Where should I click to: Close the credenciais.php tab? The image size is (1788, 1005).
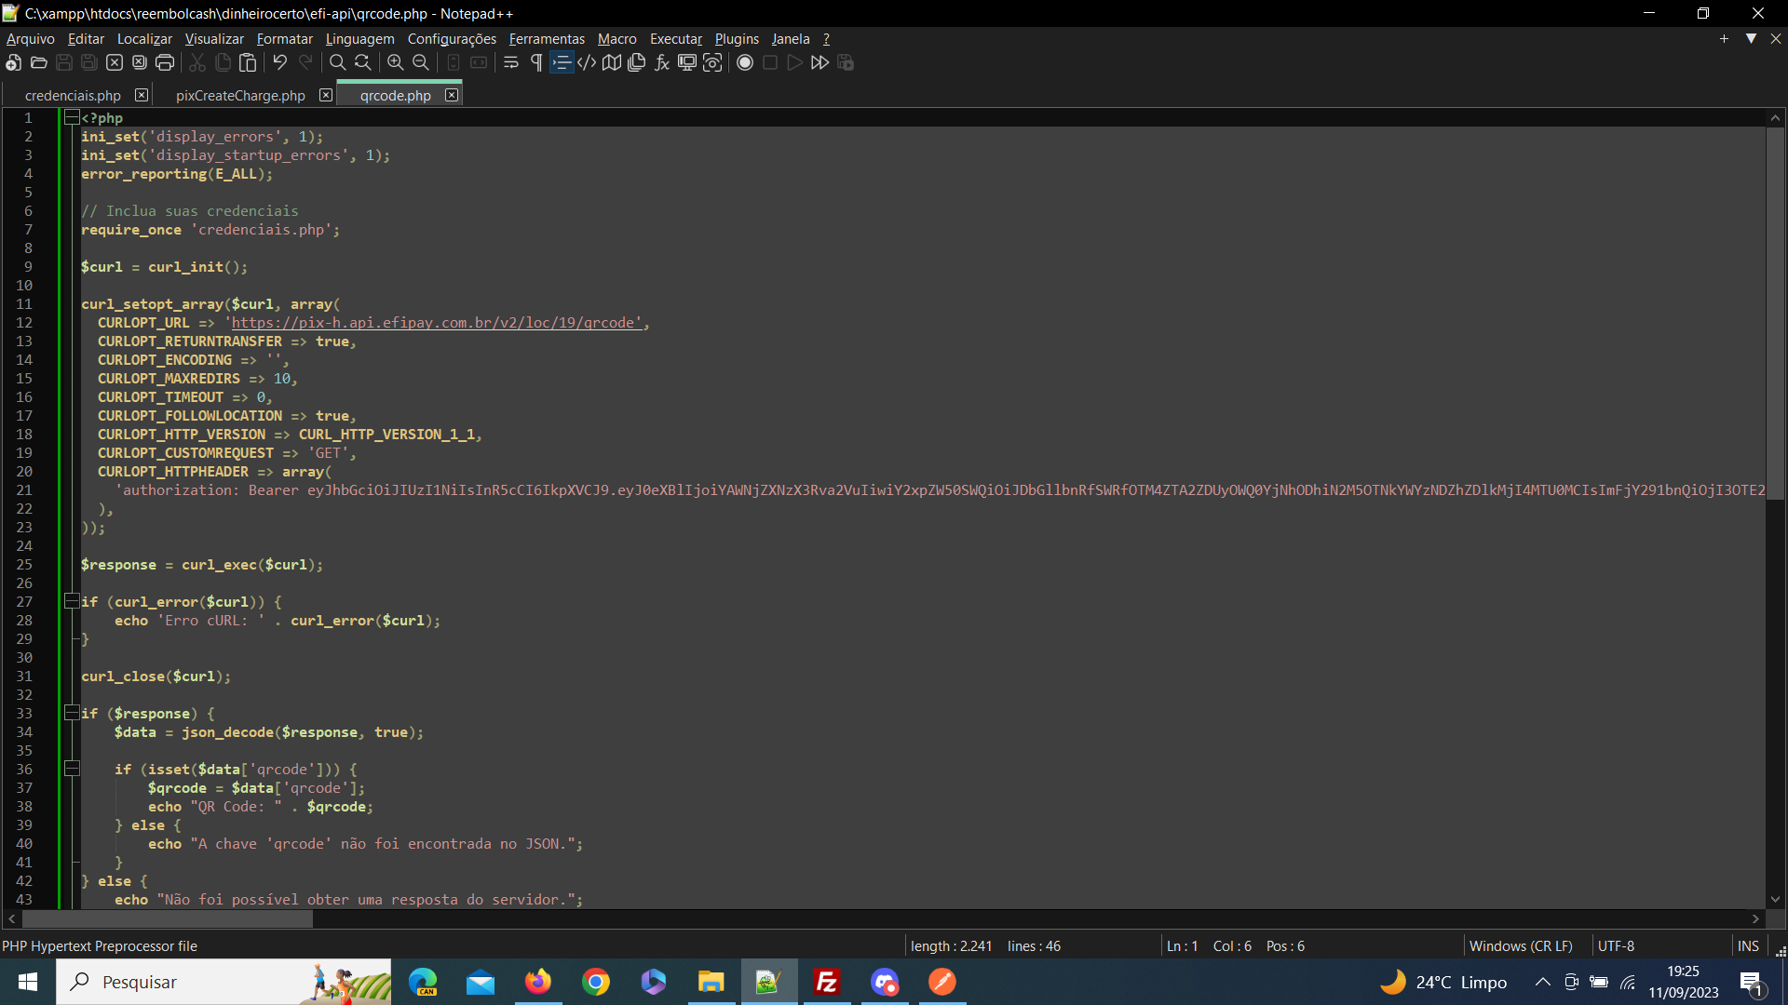[x=142, y=95]
